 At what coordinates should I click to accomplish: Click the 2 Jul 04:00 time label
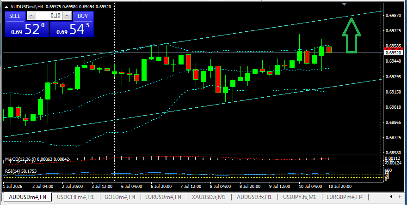43,187
